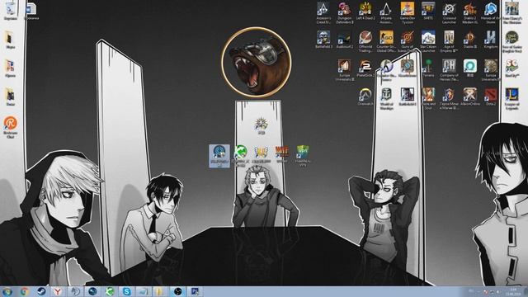Click the Game Dev Tycoon desktop icon
The height and width of the screenshot is (297, 528).
407,13
